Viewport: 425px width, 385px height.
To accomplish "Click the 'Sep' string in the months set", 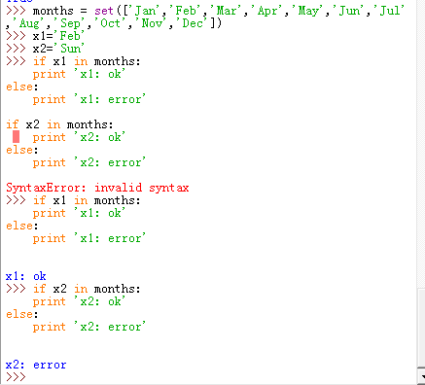I will point(70,23).
